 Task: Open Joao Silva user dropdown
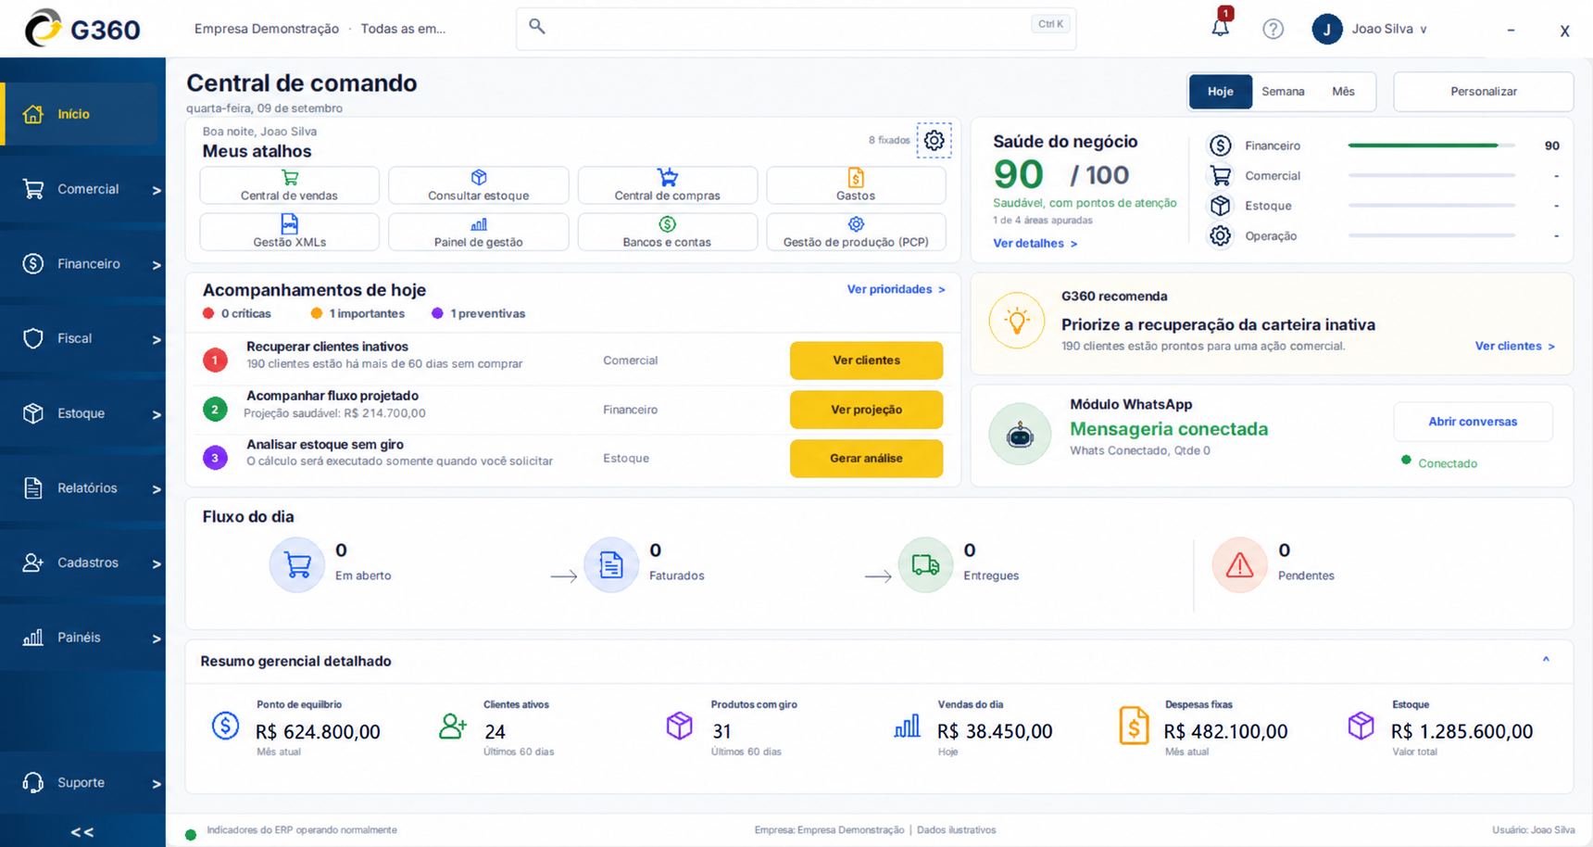tap(1372, 29)
